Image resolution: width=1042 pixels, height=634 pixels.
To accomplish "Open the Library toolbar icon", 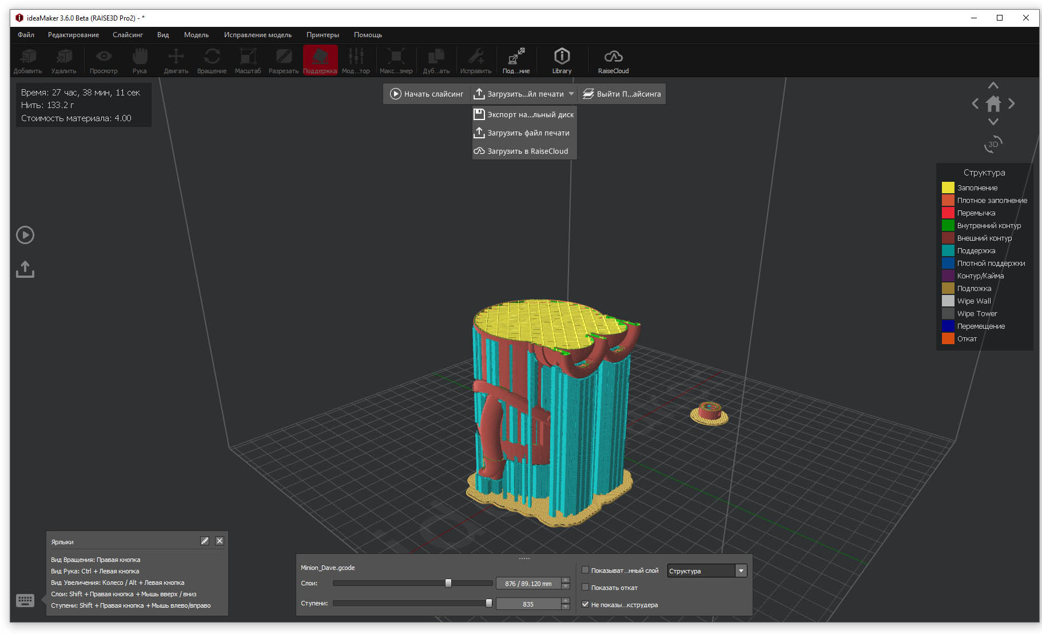I will tap(562, 61).
